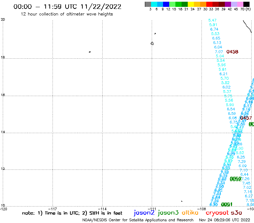
Task: Click the wave height value 6.02
Action: coord(227,87)
